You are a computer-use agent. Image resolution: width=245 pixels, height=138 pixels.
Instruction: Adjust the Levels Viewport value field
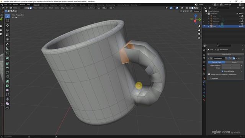click(x=231, y=66)
